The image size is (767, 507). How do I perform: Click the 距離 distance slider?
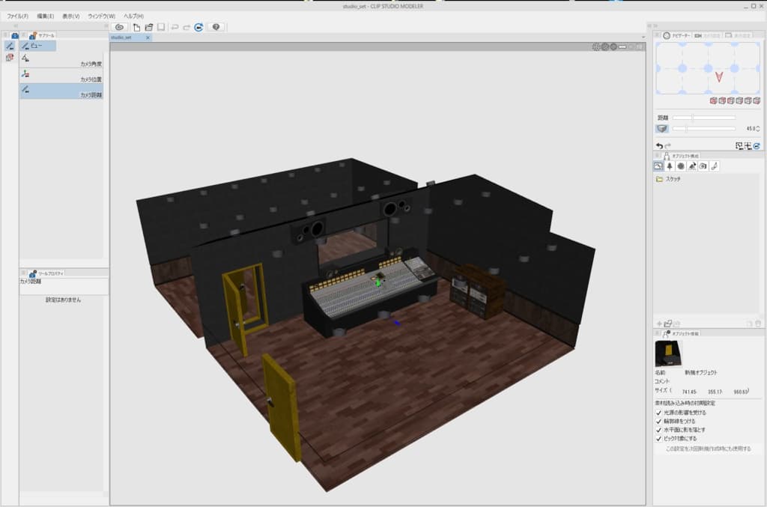point(703,118)
